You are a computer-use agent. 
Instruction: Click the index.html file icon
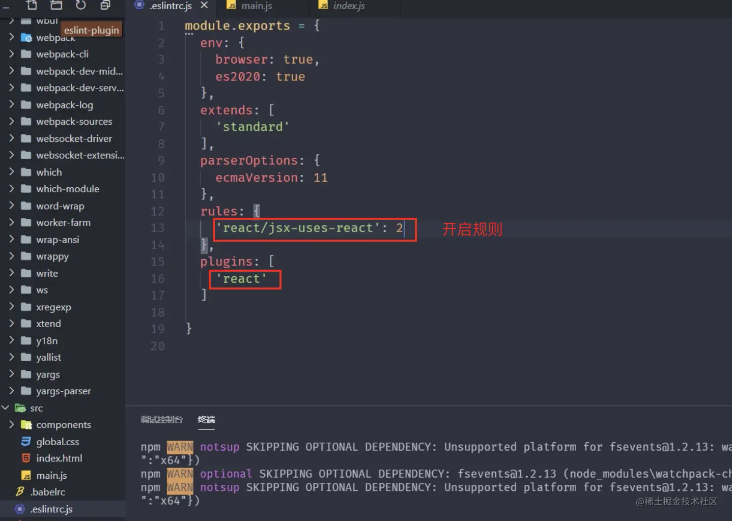point(26,458)
